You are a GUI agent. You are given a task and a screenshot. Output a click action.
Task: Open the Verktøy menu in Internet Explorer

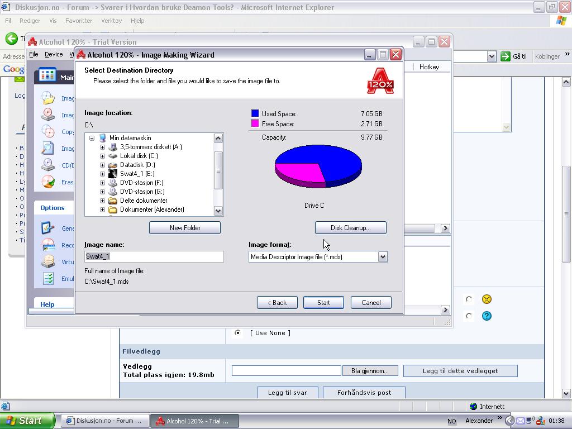[112, 21]
